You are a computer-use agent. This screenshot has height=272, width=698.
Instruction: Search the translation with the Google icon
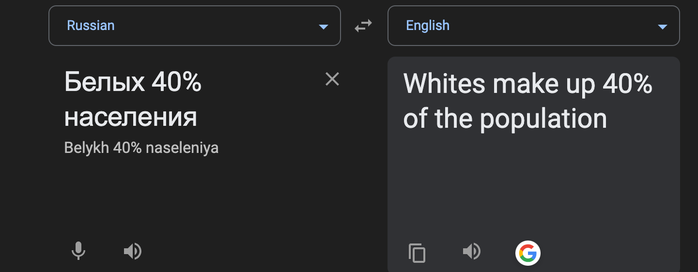527,253
